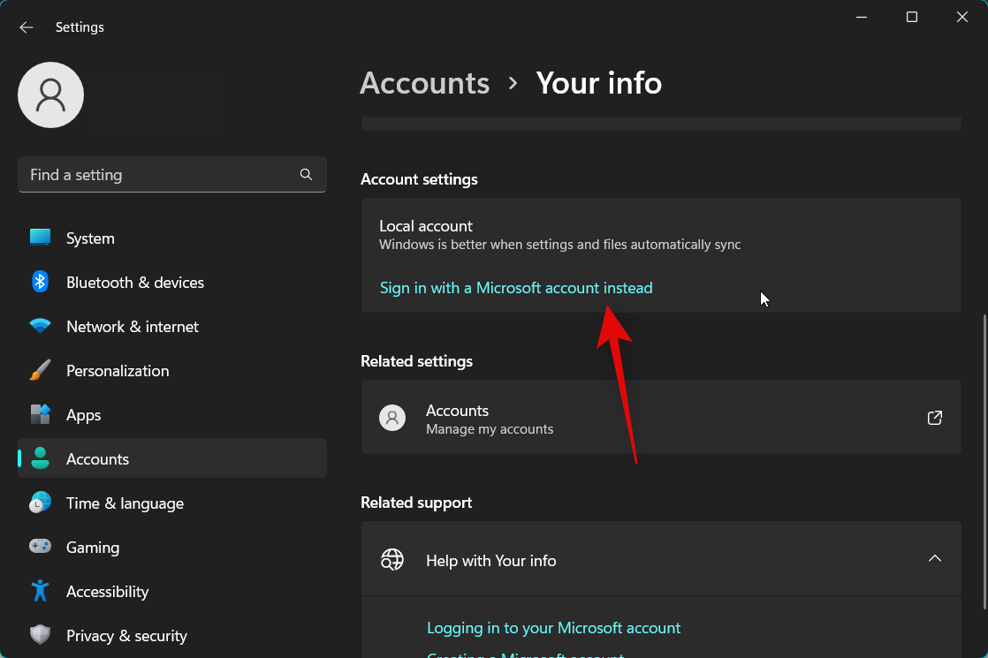Viewport: 988px width, 658px height.
Task: Click the user profile avatar circle
Action: click(x=50, y=94)
